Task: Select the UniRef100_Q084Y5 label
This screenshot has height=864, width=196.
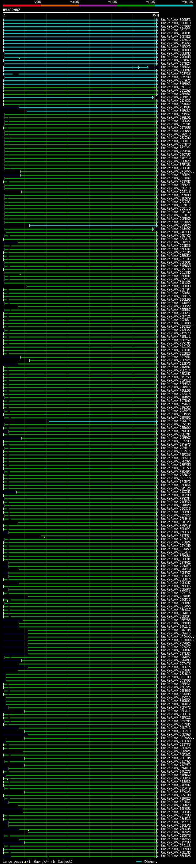Action: tap(175, 411)
